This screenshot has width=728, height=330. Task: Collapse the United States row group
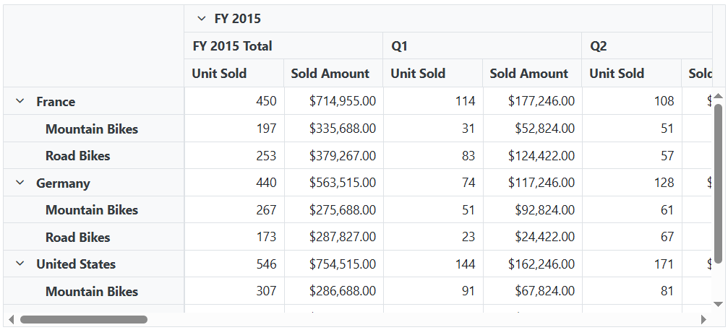pos(20,264)
